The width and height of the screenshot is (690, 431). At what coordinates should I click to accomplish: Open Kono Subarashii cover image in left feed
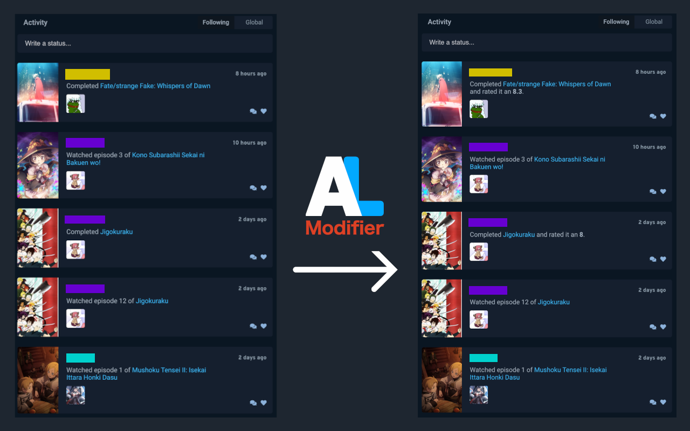click(38, 165)
